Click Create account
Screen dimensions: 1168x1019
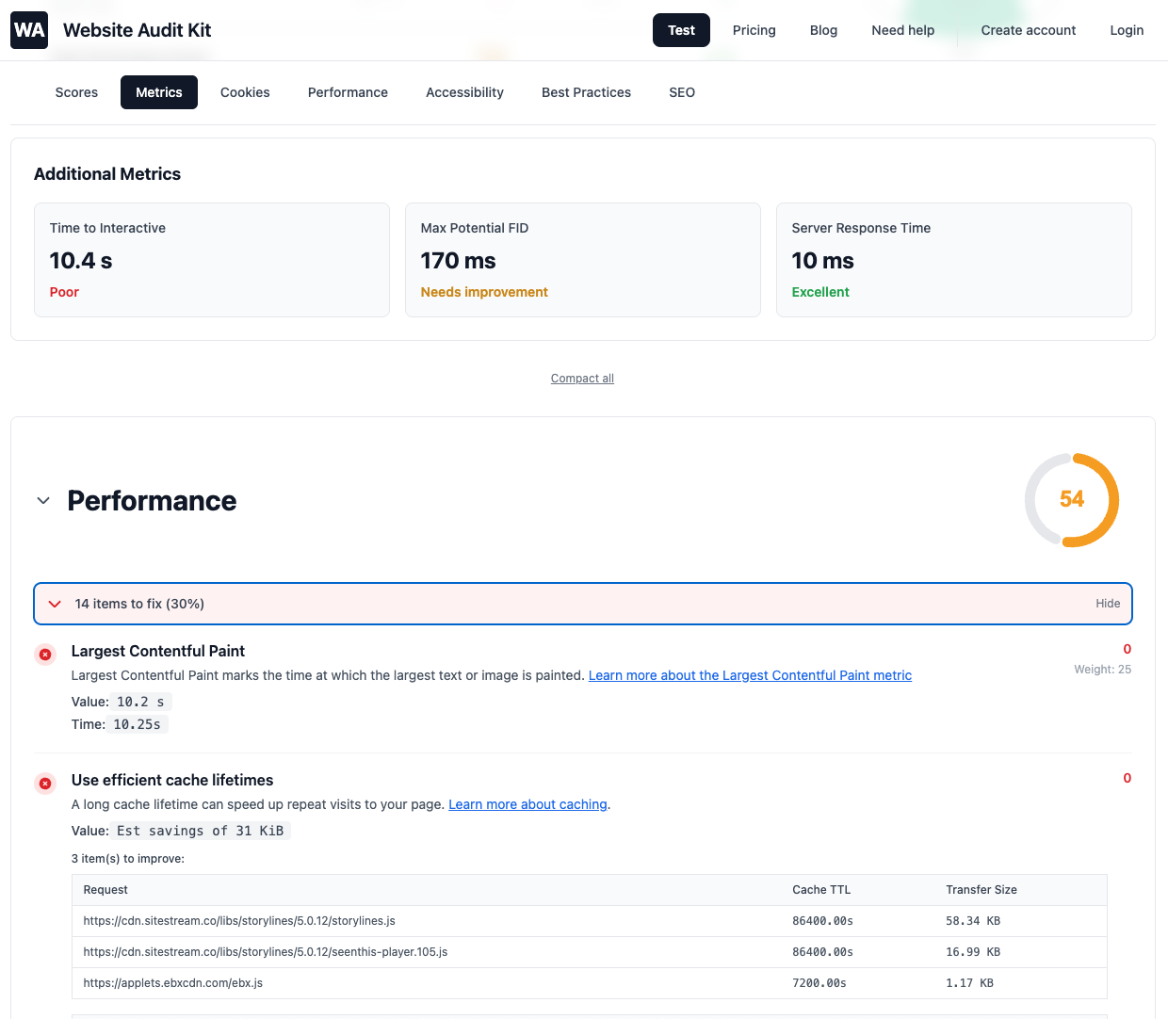[x=1028, y=30]
